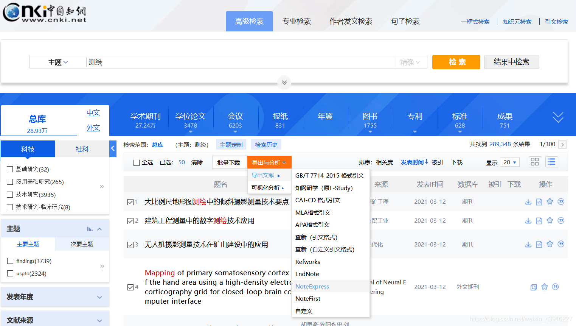Open the 精确 match dropdown
This screenshot has height=326, width=576.
point(410,62)
